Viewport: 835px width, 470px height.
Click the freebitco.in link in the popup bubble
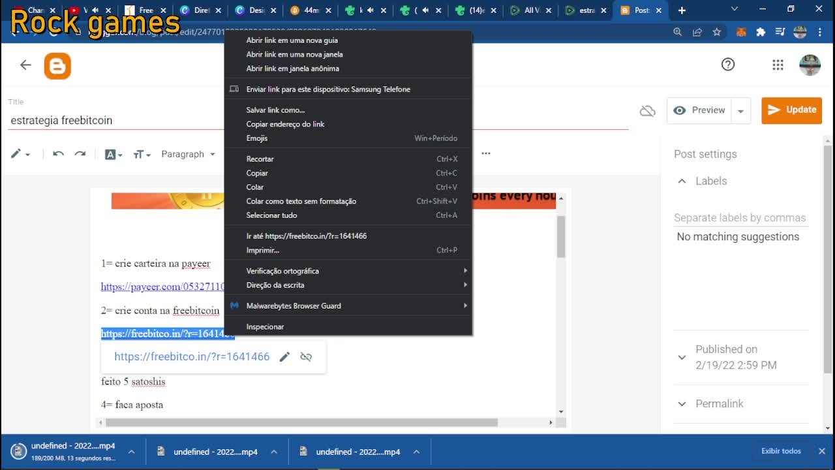click(x=192, y=356)
